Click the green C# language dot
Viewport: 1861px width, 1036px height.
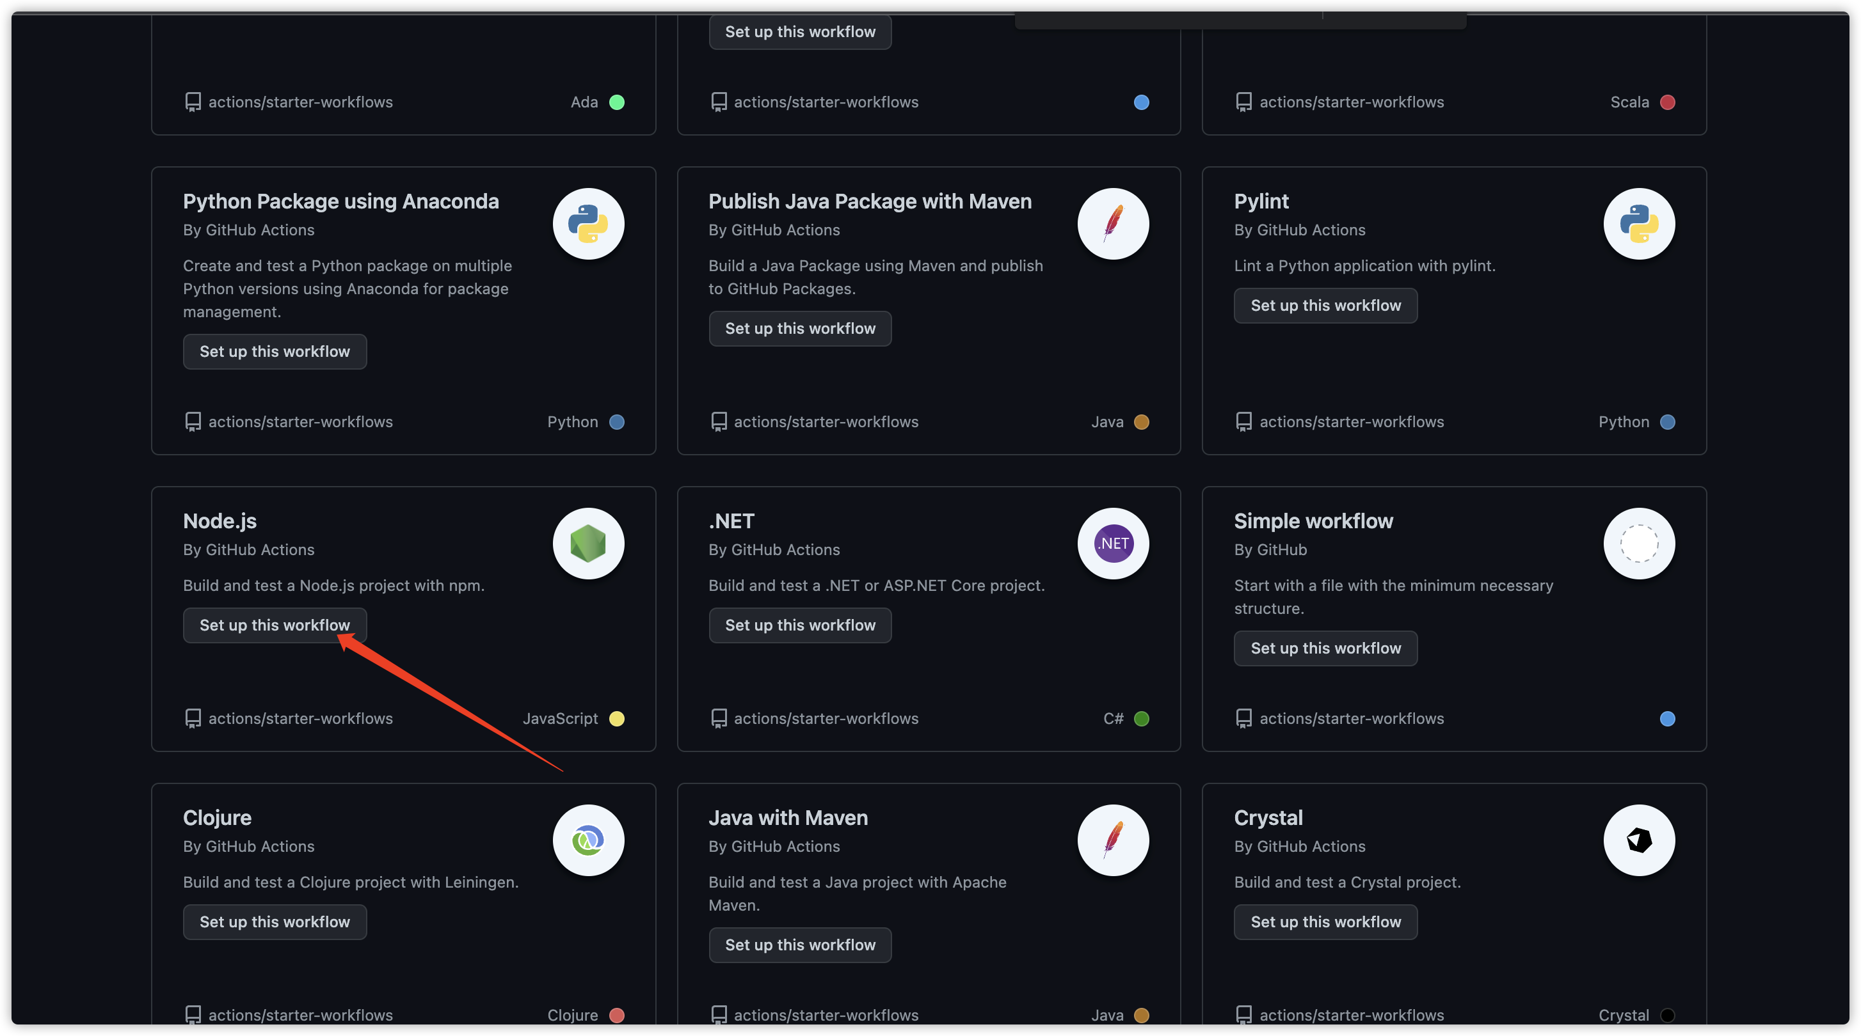pos(1142,719)
